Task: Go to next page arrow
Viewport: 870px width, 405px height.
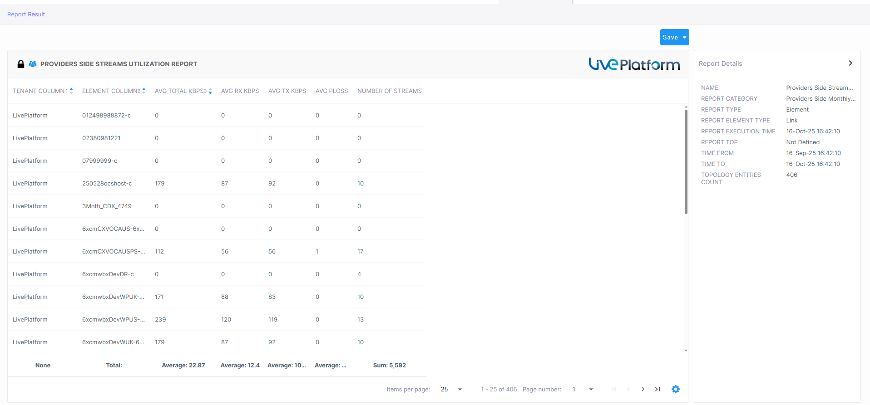Action: click(643, 389)
